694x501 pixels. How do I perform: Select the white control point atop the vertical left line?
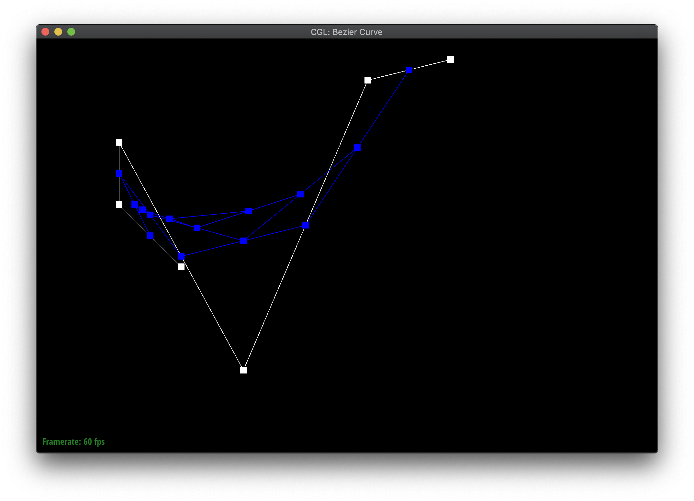pyautogui.click(x=119, y=142)
